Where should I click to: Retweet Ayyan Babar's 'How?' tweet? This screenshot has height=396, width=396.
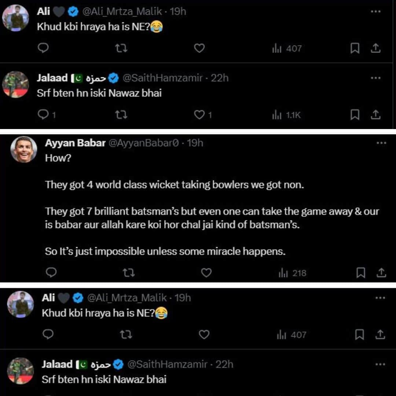click(128, 273)
